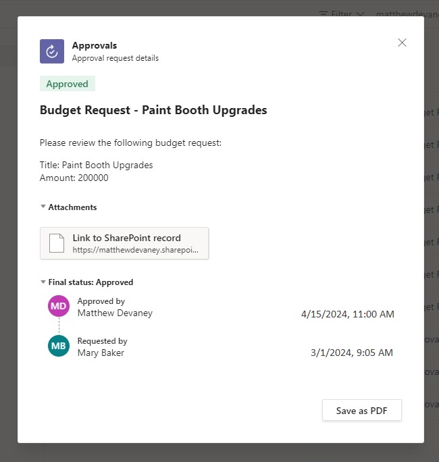Click the Matthew Devaney approver name
Viewport: 439px width, 462px height.
point(115,313)
